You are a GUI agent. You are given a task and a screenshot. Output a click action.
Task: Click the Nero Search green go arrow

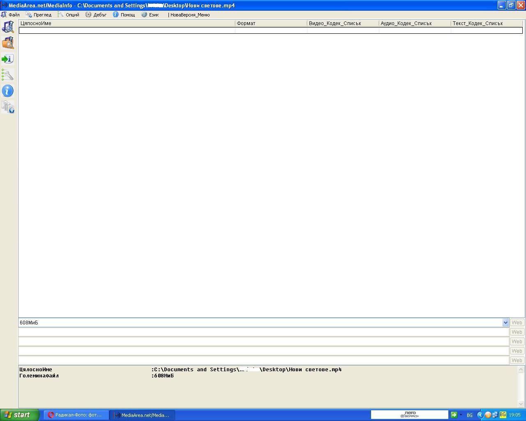point(454,415)
